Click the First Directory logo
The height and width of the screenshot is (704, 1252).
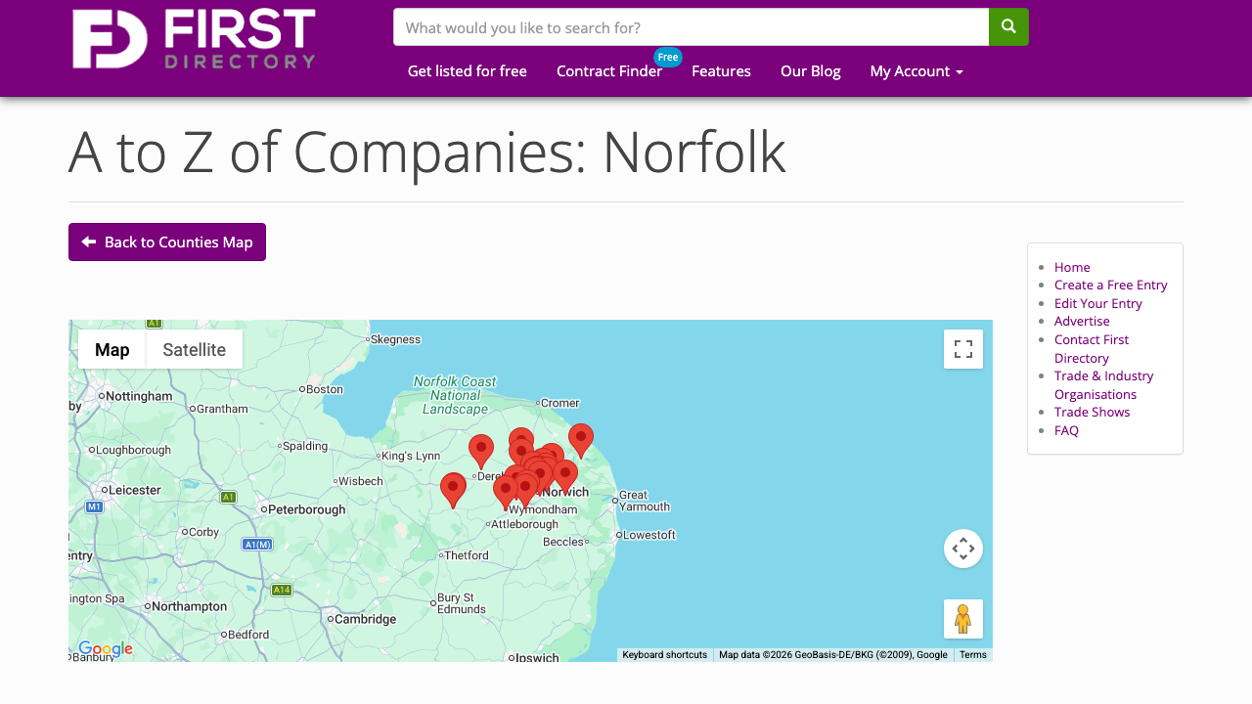click(194, 39)
